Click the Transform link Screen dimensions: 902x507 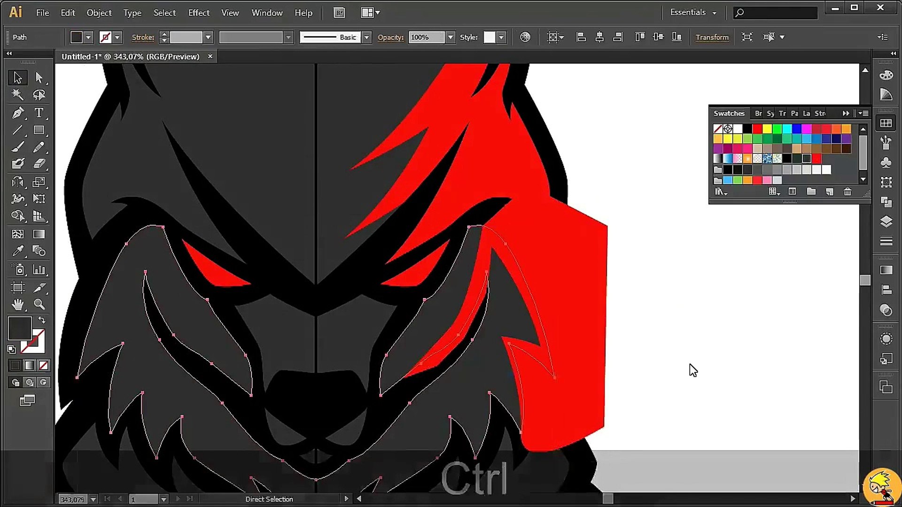tap(712, 37)
